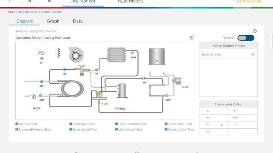Viewport: 273px width, 153px height.
Task: Click the wrench tool icon beside Operation Mode
Action: pos(191,38)
